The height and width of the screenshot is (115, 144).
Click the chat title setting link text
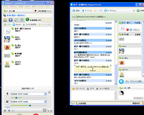89,17
